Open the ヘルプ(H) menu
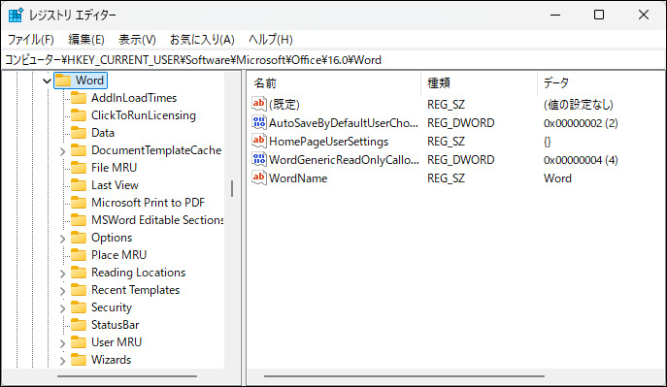The image size is (667, 387). [271, 40]
